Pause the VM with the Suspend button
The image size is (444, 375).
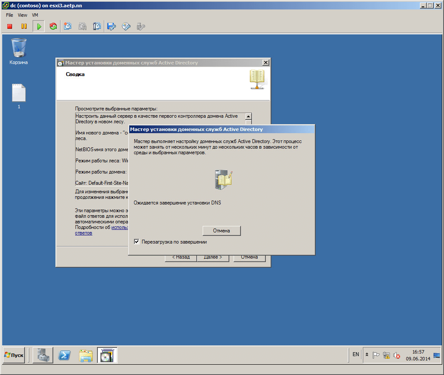pyautogui.click(x=24, y=27)
